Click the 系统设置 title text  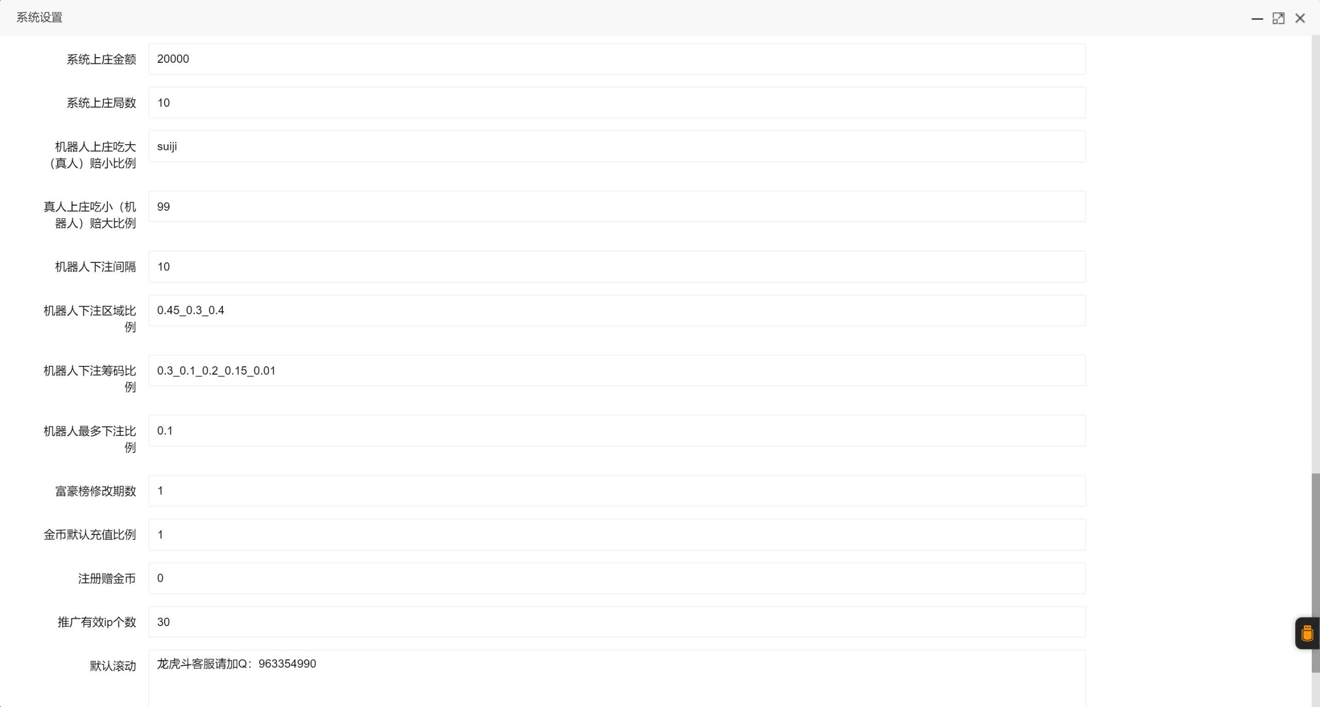(x=39, y=18)
